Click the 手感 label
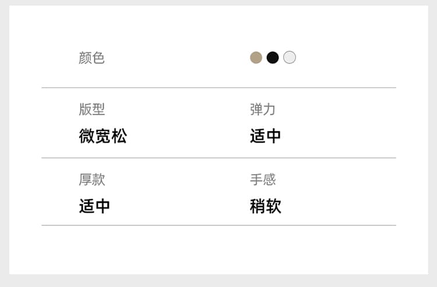Screen dimensions: 437x287 click(263, 179)
